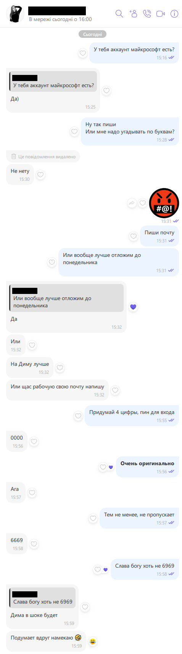
Task: Open chat info panel
Action: point(174,14)
